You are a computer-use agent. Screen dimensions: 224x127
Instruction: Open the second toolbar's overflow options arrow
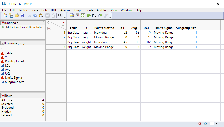110,17
